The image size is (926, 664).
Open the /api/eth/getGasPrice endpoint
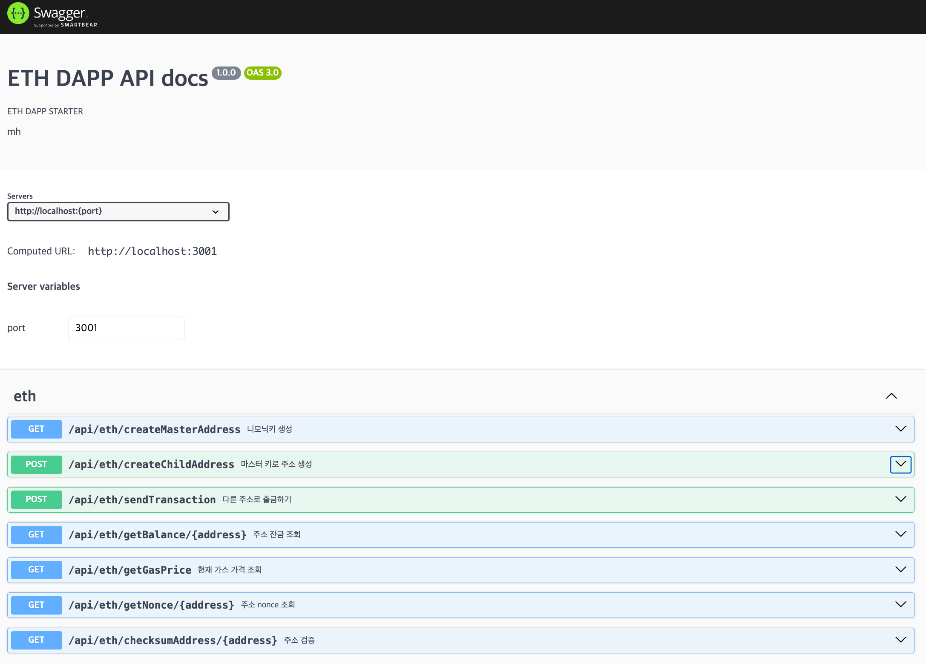[130, 570]
